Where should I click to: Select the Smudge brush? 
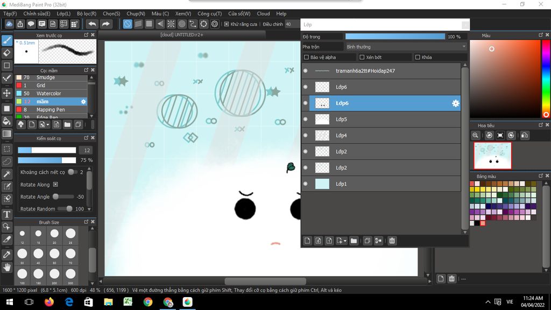[x=51, y=77]
